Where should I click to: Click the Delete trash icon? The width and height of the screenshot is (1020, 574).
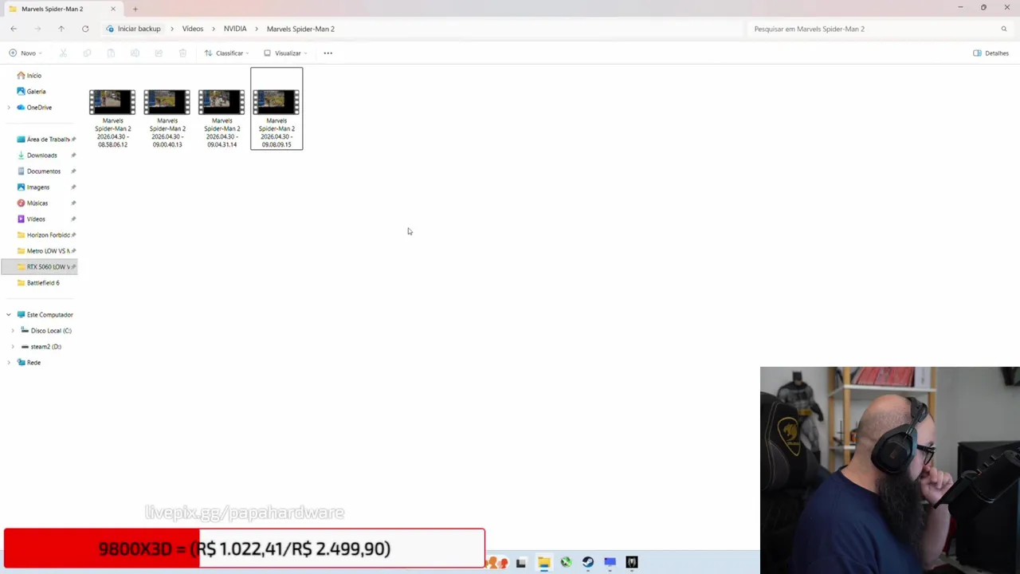click(182, 53)
